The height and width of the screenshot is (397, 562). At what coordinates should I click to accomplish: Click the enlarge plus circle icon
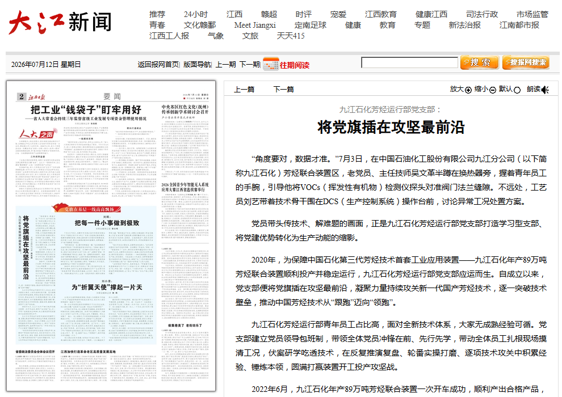pyautogui.click(x=468, y=90)
